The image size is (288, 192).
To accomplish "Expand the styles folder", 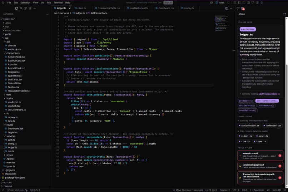I will [26, 155].
